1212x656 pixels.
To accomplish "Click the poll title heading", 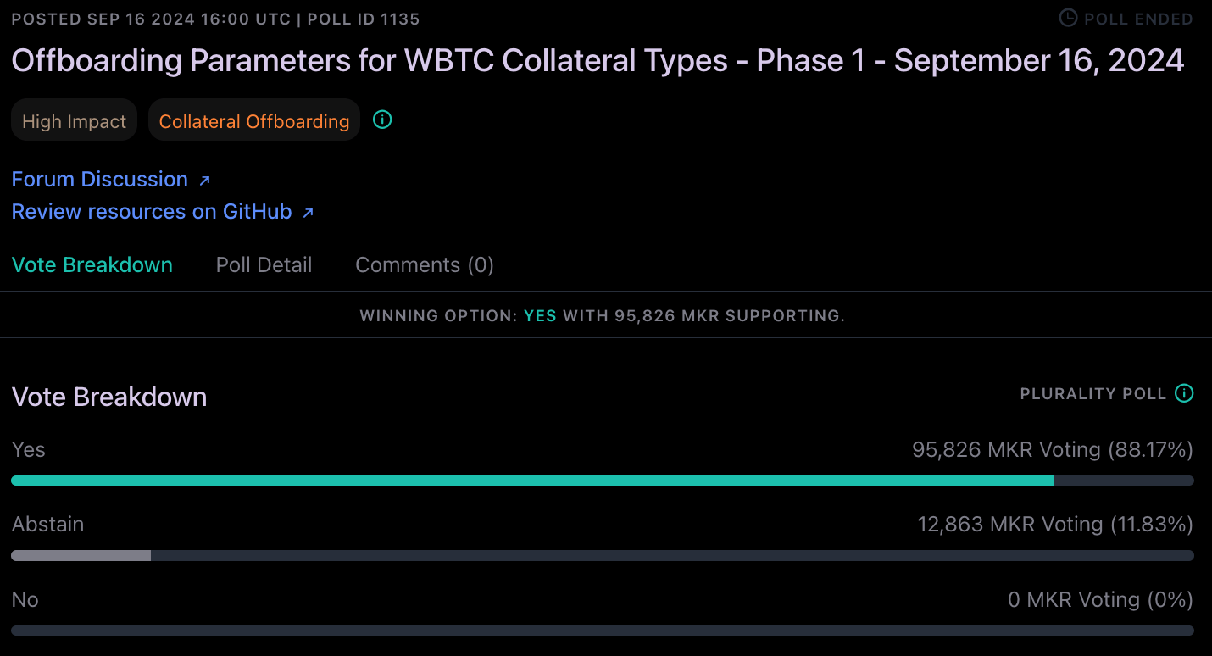I will pos(598,61).
